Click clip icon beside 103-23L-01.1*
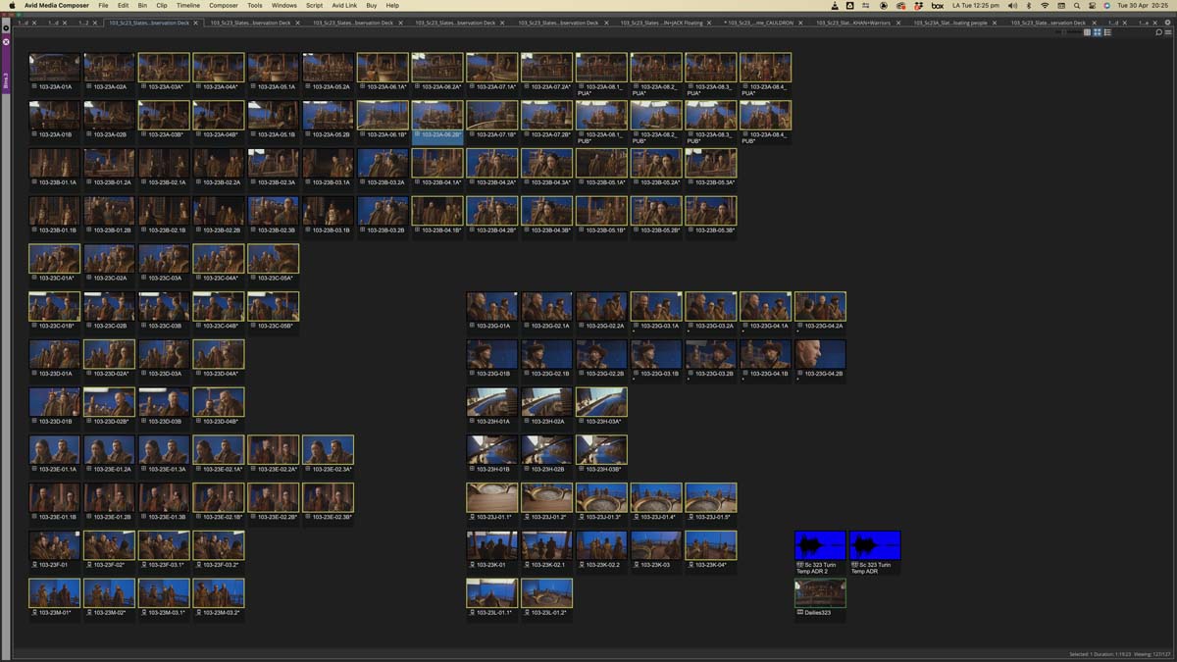 (473, 613)
